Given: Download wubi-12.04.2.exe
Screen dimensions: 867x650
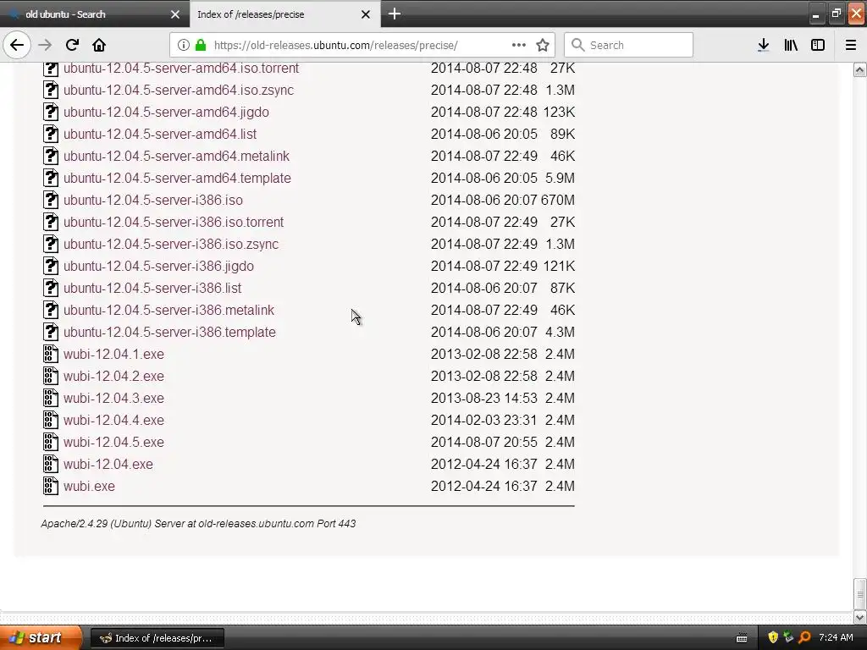Looking at the screenshot, I should click(x=113, y=377).
